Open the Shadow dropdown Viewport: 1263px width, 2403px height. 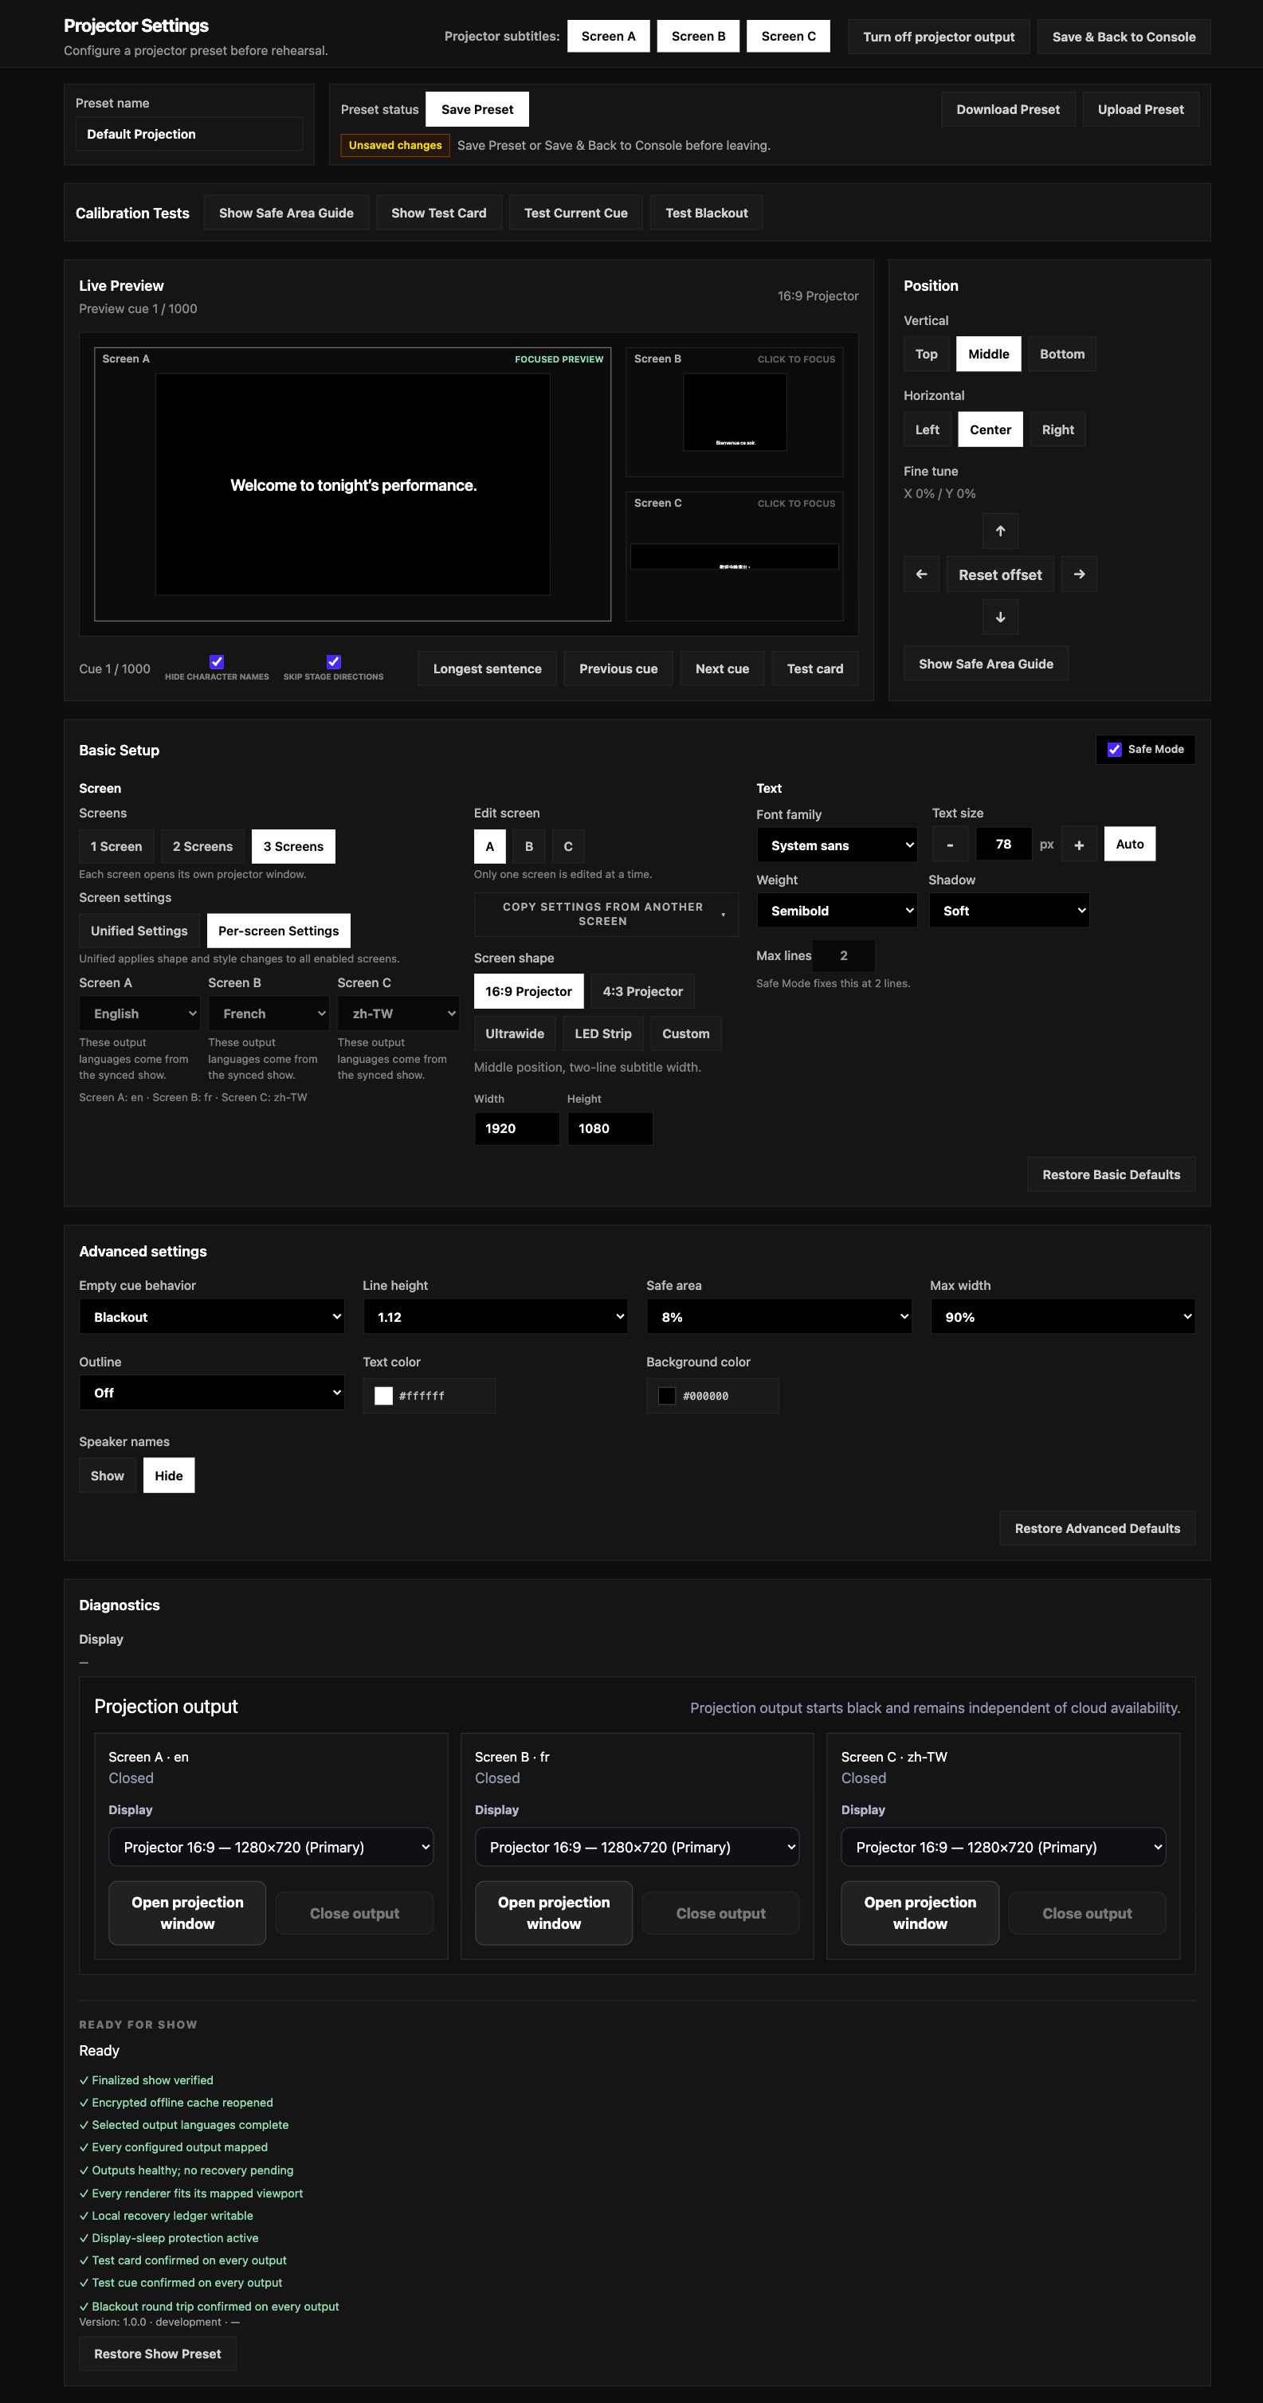1010,911
